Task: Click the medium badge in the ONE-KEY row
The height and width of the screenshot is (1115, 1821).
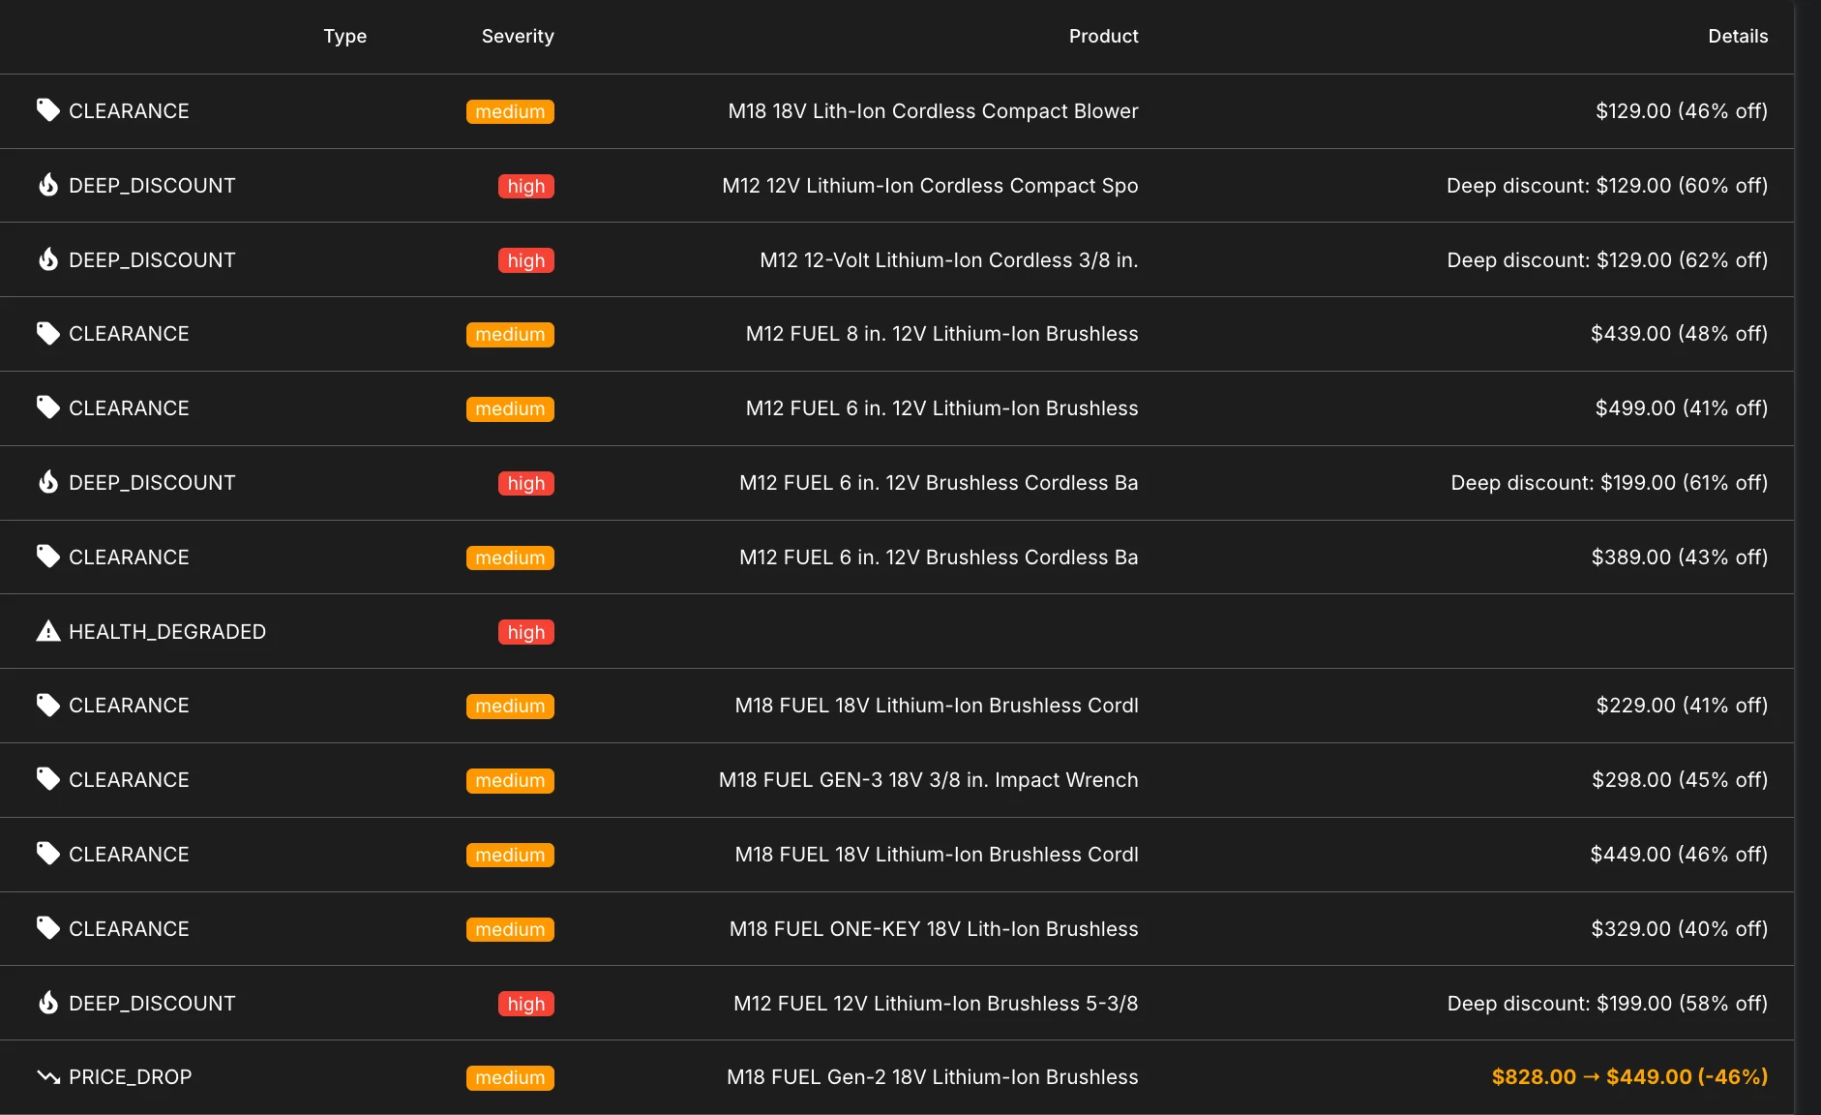Action: (510, 929)
